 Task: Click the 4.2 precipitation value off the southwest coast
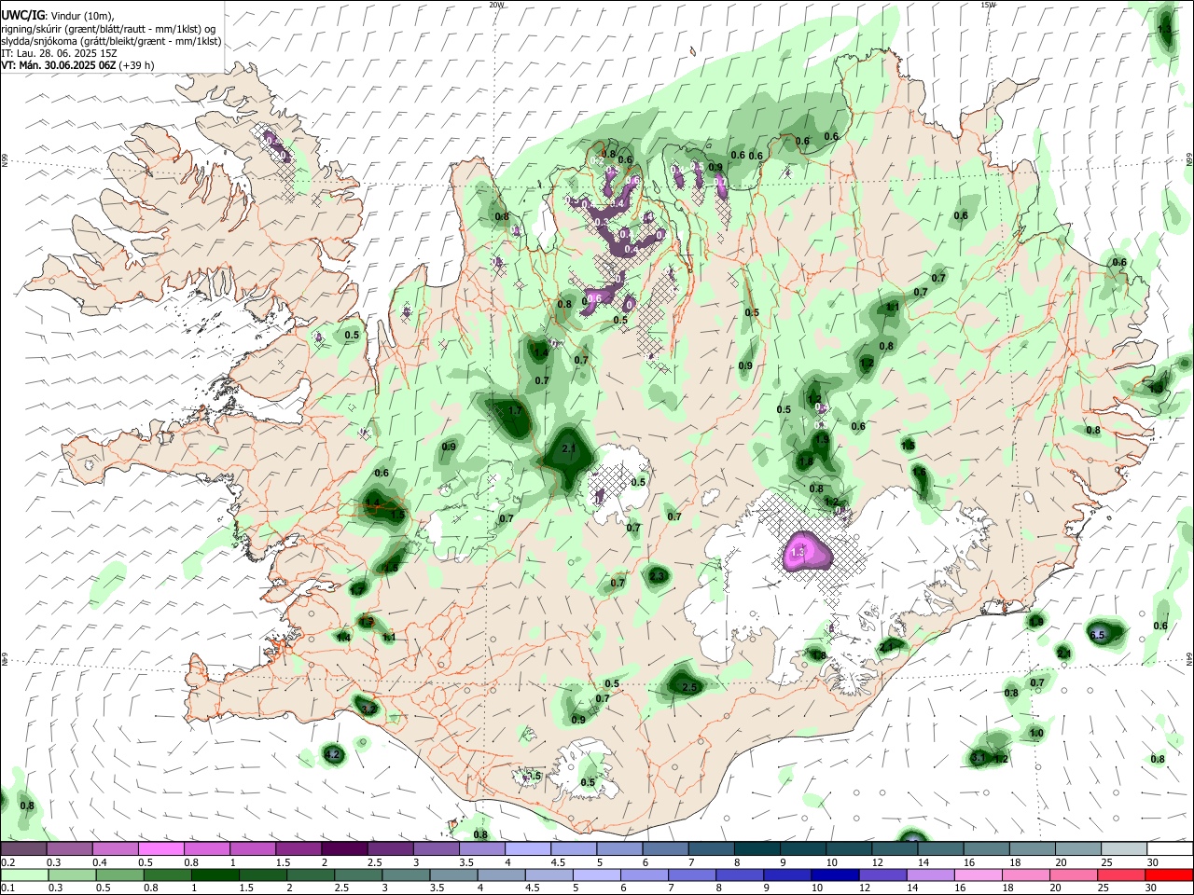coord(332,753)
